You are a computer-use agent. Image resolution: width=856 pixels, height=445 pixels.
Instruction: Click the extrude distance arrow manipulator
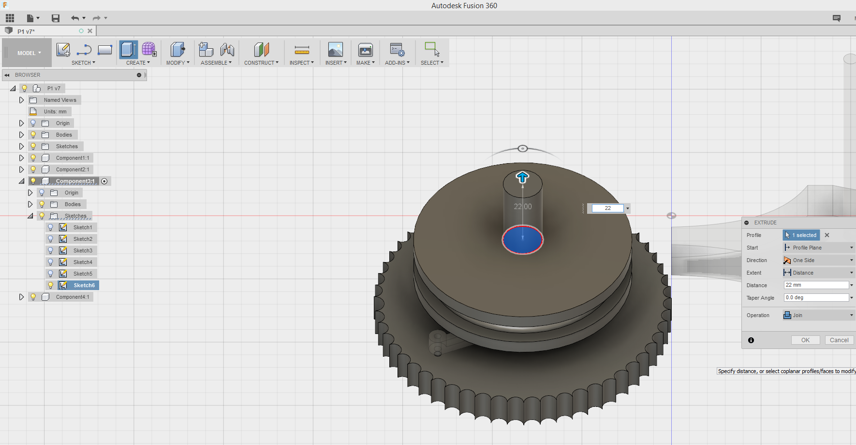point(522,177)
